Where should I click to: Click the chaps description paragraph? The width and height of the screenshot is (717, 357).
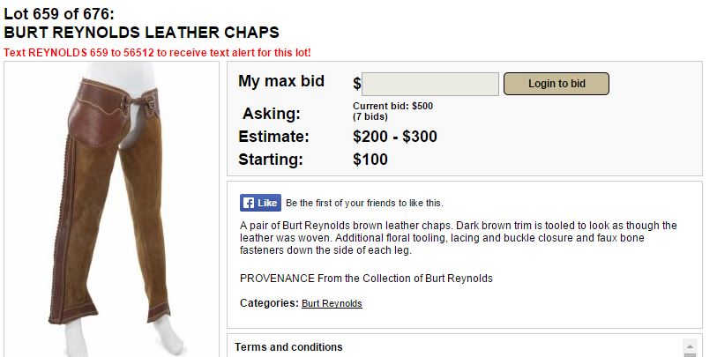click(458, 238)
